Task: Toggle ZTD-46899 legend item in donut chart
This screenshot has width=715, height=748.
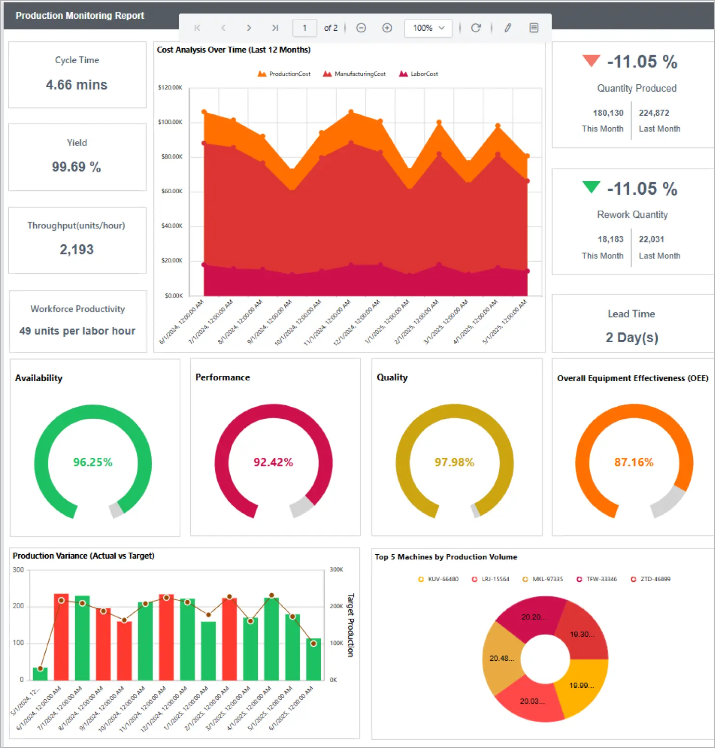Action: point(650,579)
